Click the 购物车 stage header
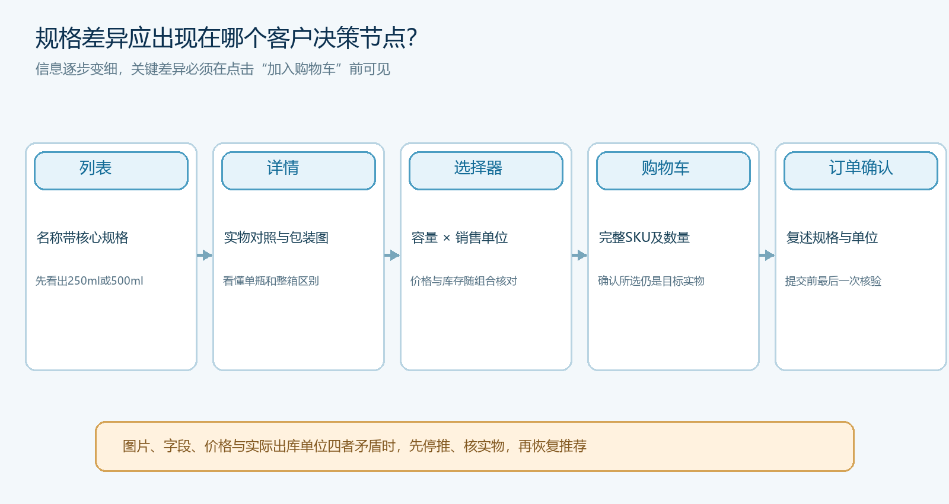 [673, 171]
